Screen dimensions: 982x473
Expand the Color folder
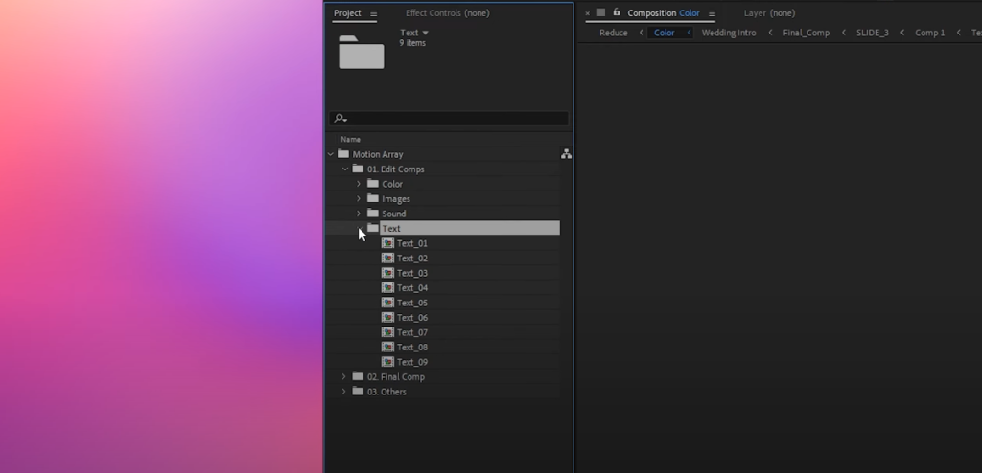[359, 184]
